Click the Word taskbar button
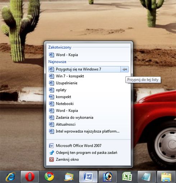Viewport: 176px width, 183px height. (88, 177)
